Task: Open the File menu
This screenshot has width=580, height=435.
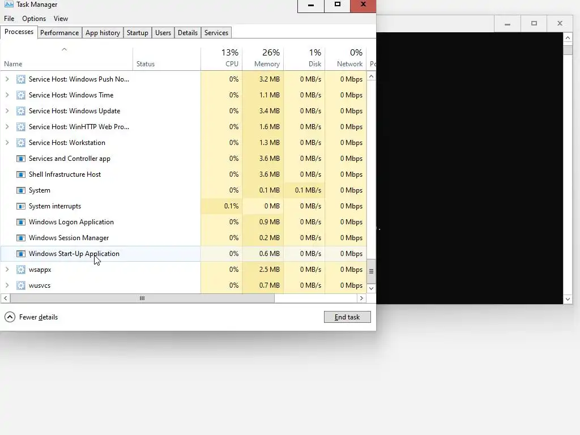Action: tap(9, 19)
